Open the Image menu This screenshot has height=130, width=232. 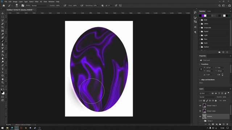click(x=15, y=1)
